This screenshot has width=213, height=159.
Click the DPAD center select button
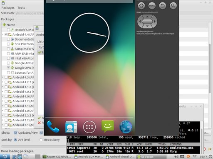(147, 22)
